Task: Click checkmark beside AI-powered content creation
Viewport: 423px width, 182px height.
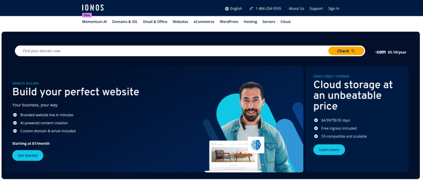Action: (x=15, y=123)
